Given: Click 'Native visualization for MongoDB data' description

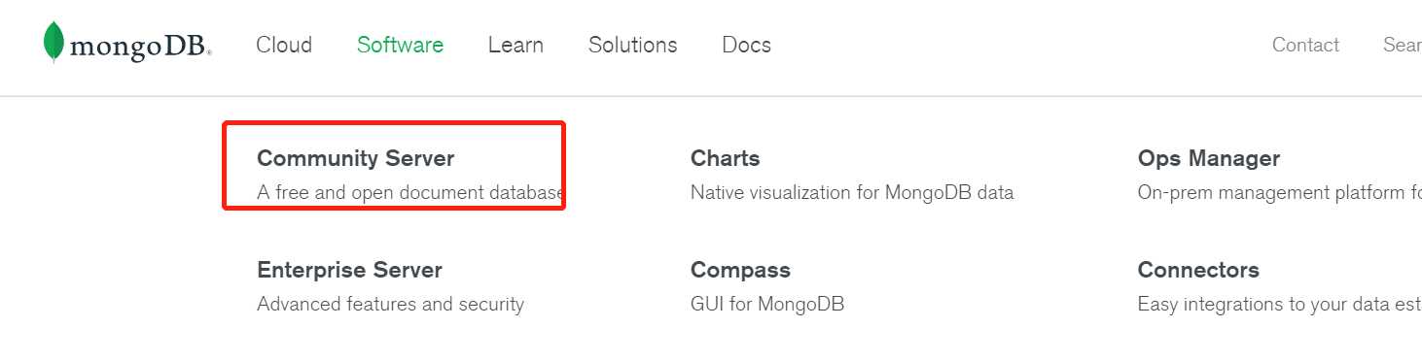Looking at the screenshot, I should (x=852, y=192).
